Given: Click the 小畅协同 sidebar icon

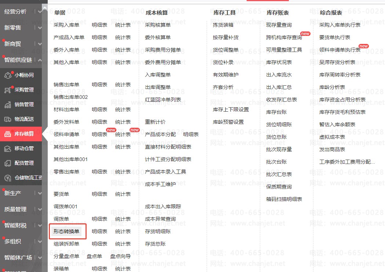Looking at the screenshot, I should [8, 75].
